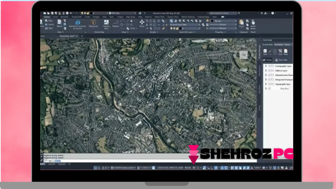Viewport: 336px width, 189px height.
Task: Expand the Topographic layer group
Action: (x=266, y=84)
